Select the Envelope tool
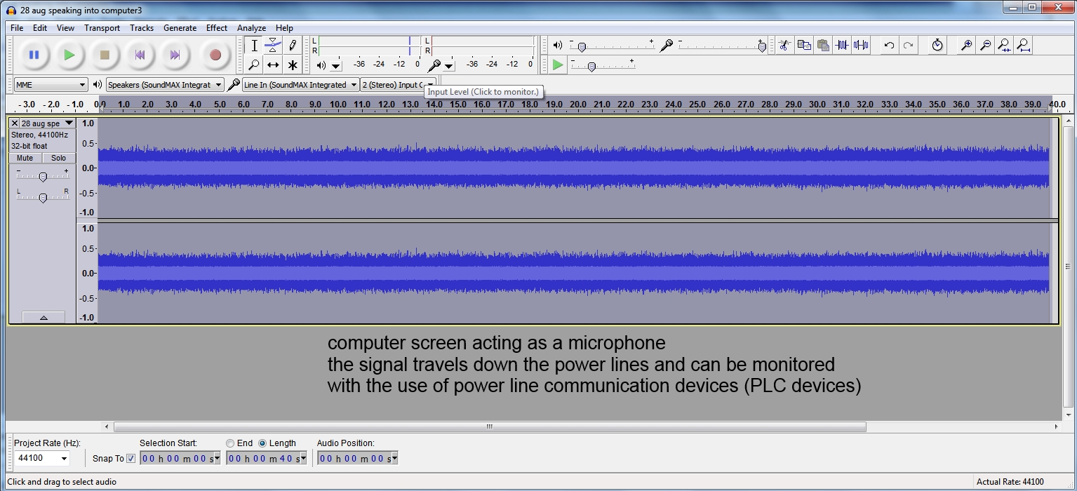Viewport: 1077px width, 491px height. pyautogui.click(x=273, y=46)
